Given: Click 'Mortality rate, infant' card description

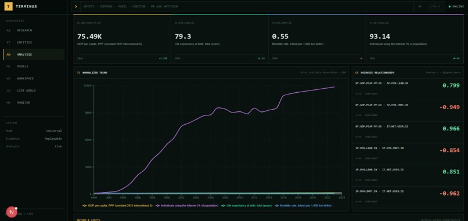Looking at the screenshot, I should (x=298, y=44).
